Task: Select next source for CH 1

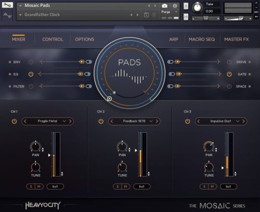Action: pos(70,121)
